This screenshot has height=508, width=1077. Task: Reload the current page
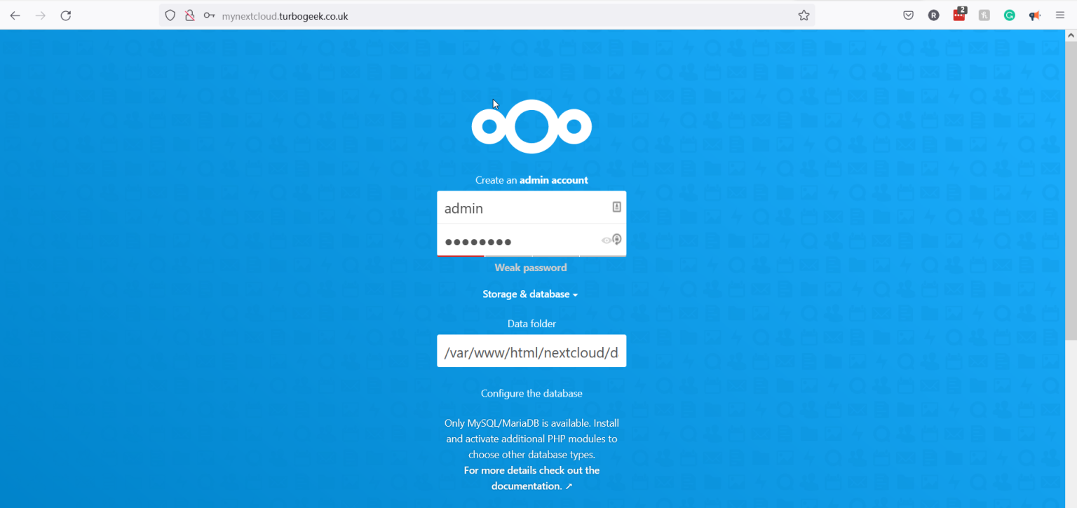(x=66, y=15)
